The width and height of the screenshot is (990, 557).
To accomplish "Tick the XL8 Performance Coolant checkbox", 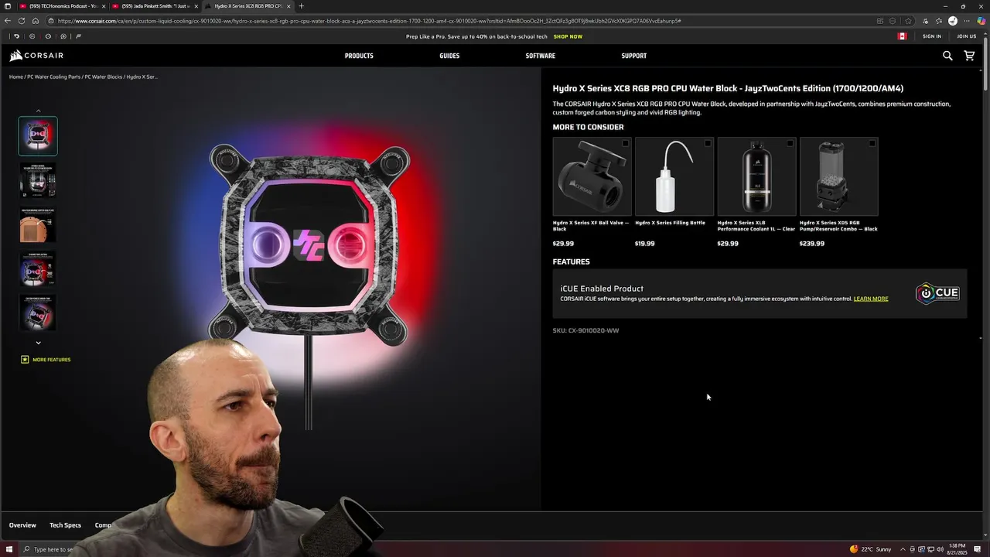I will 790,143.
